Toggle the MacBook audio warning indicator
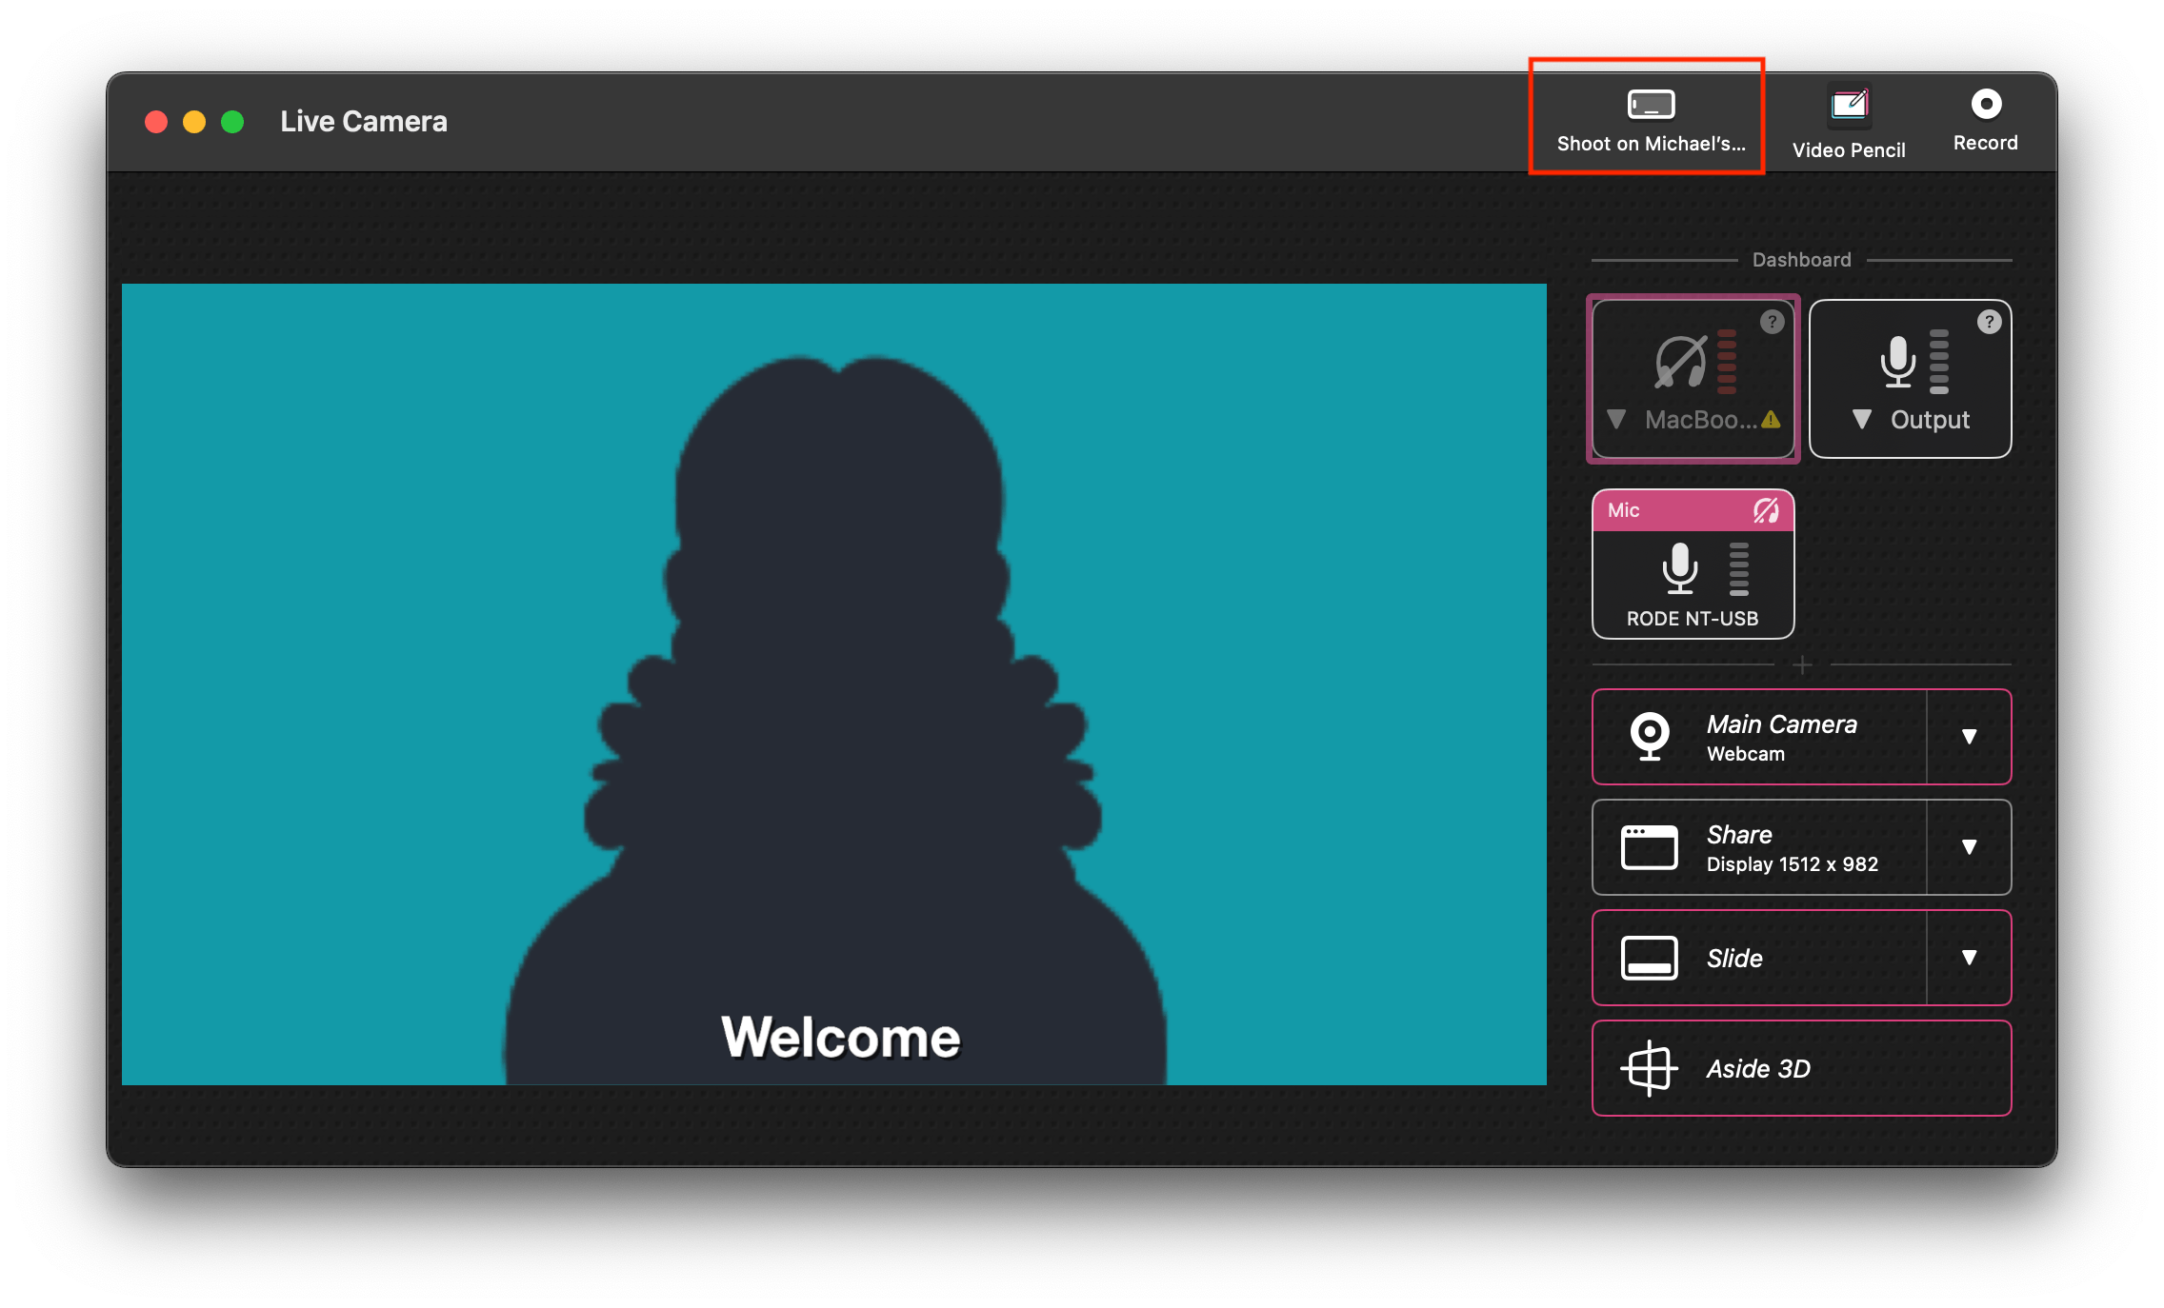Viewport: 2164px width, 1308px height. coord(1770,420)
